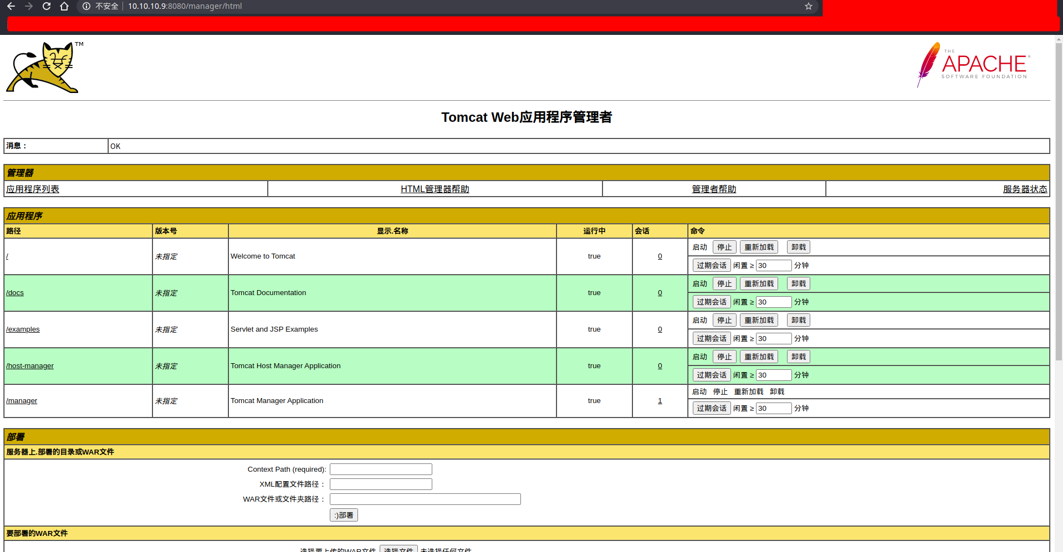Open session count for /examples
The width and height of the screenshot is (1063, 552).
[660, 329]
